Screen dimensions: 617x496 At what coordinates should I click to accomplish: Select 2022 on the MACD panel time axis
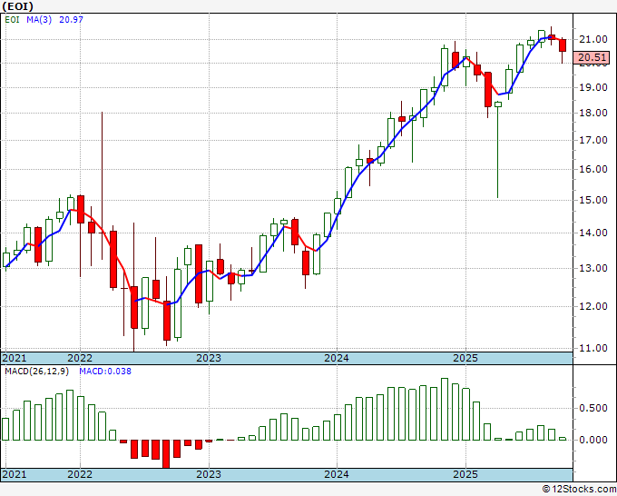click(80, 474)
